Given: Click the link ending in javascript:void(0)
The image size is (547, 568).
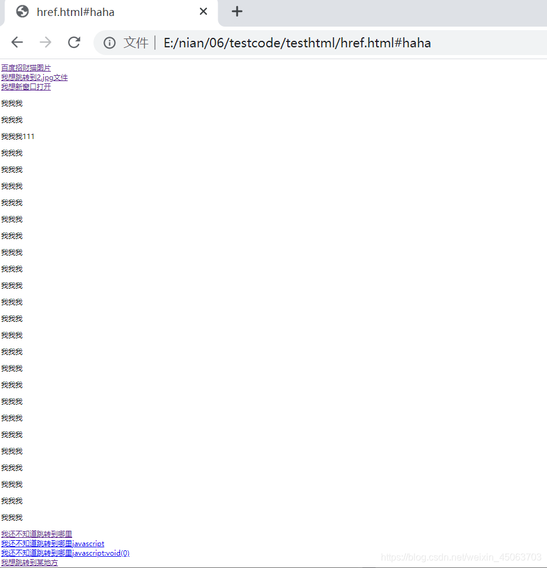Looking at the screenshot, I should [65, 553].
